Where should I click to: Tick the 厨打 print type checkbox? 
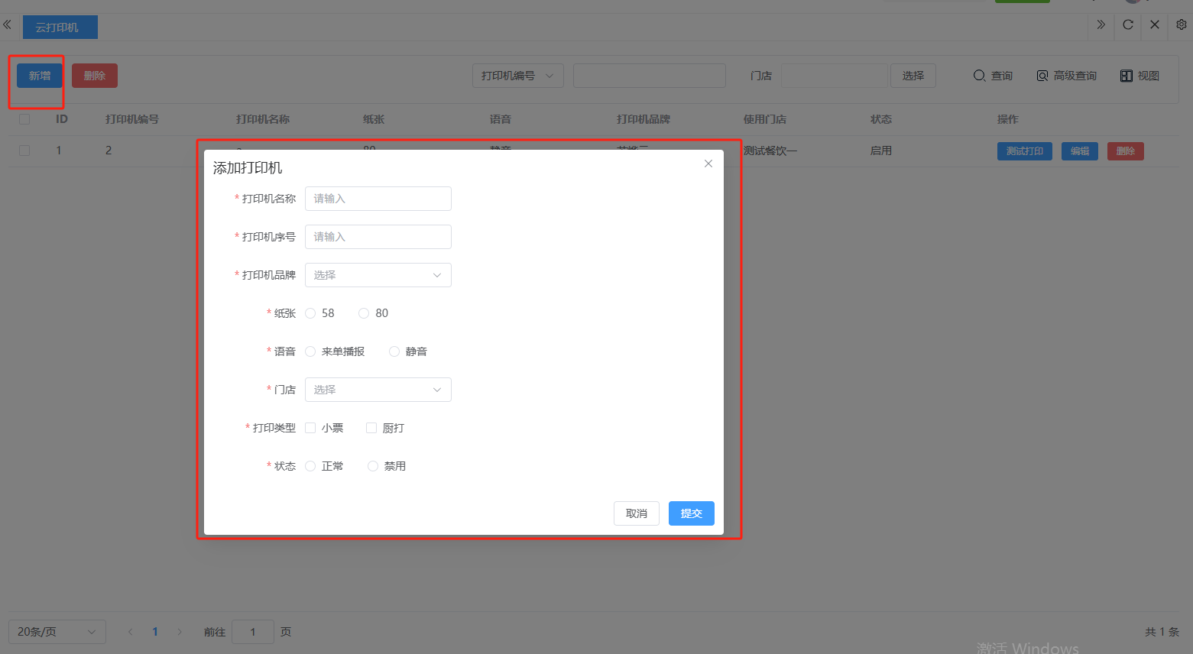371,428
